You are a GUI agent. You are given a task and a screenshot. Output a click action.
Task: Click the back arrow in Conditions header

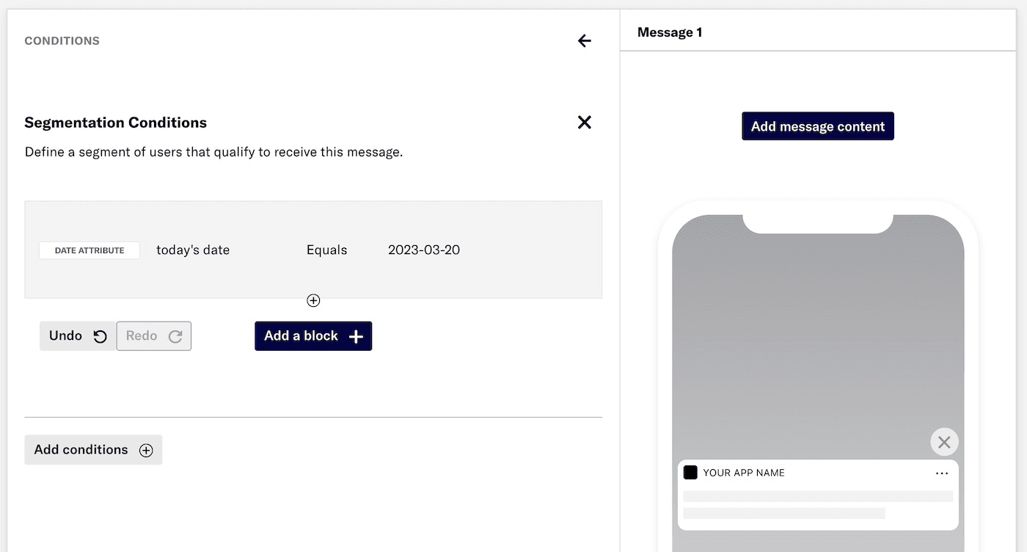584,41
